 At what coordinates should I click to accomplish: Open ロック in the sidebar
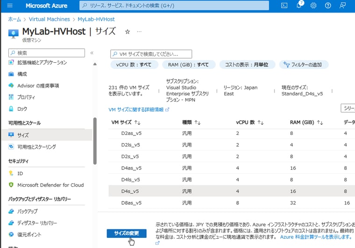(22, 109)
